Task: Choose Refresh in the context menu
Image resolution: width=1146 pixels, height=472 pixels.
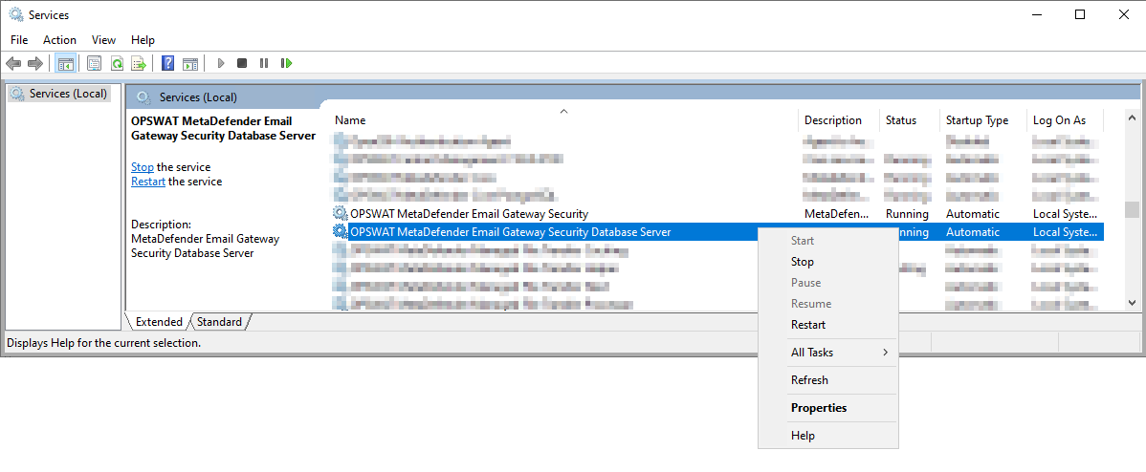Action: coord(827,380)
